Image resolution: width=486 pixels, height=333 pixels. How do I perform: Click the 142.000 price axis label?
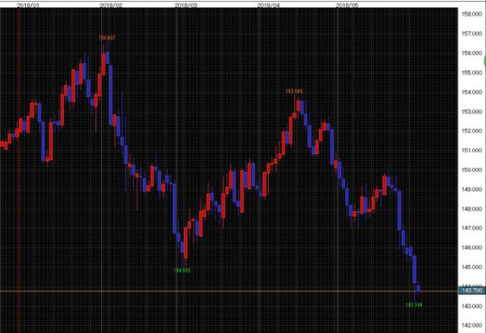tap(472, 325)
